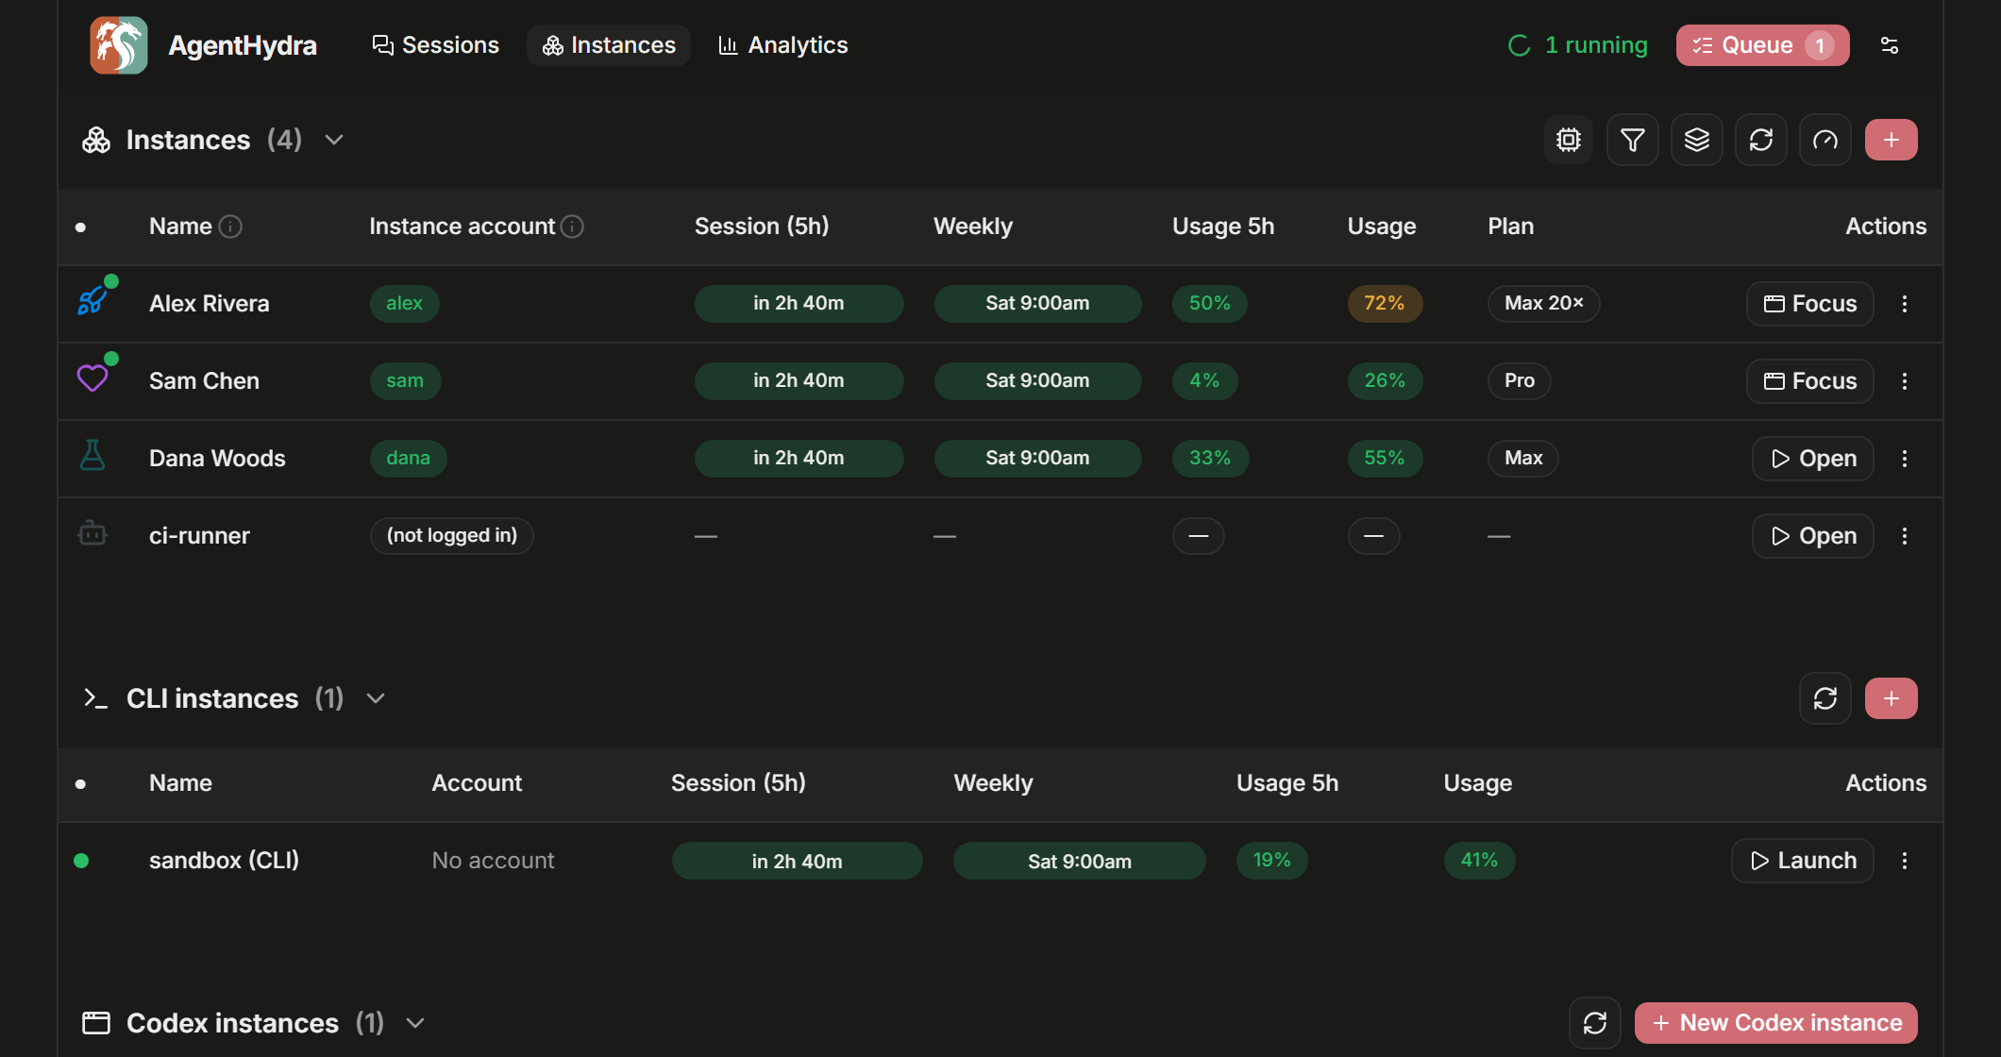Click sandbox's 41% usage badge
The height and width of the screenshot is (1057, 2001).
pyautogui.click(x=1479, y=861)
